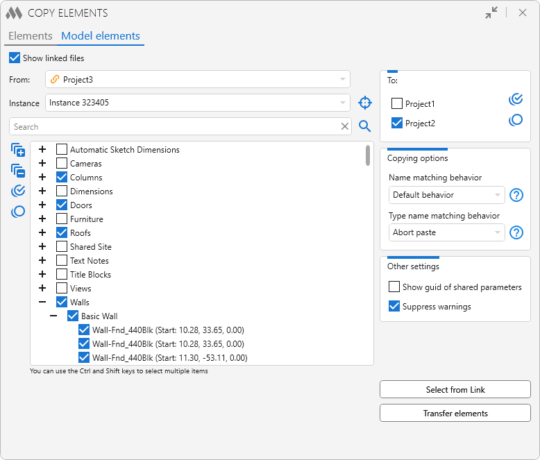
Task: Click the collapse all tree nodes icon
Action: [x=18, y=170]
